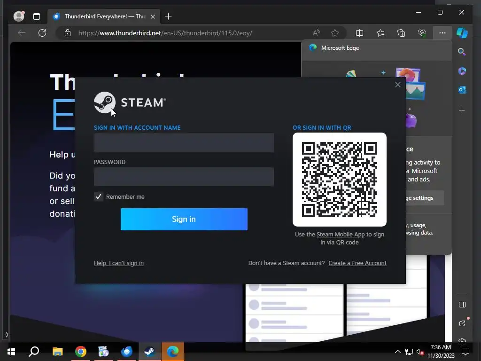The width and height of the screenshot is (481, 361).
Task: Open the Steam Mobile App link
Action: pyautogui.click(x=341, y=234)
